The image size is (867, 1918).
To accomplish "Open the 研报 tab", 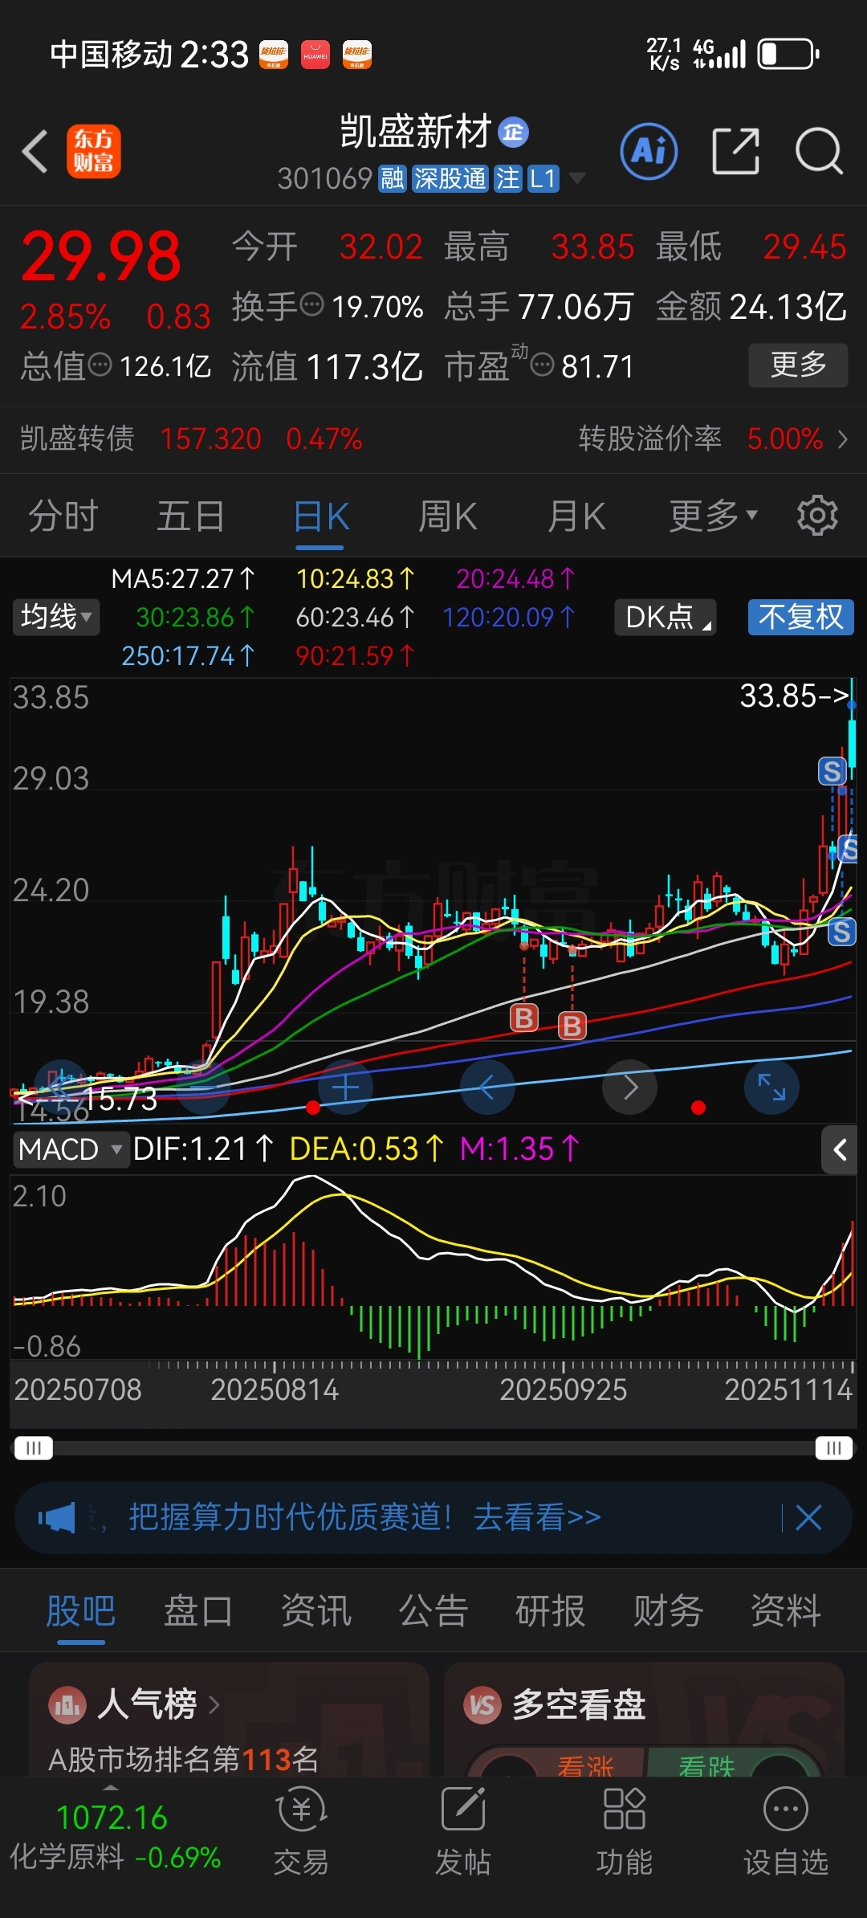I will coord(551,1611).
